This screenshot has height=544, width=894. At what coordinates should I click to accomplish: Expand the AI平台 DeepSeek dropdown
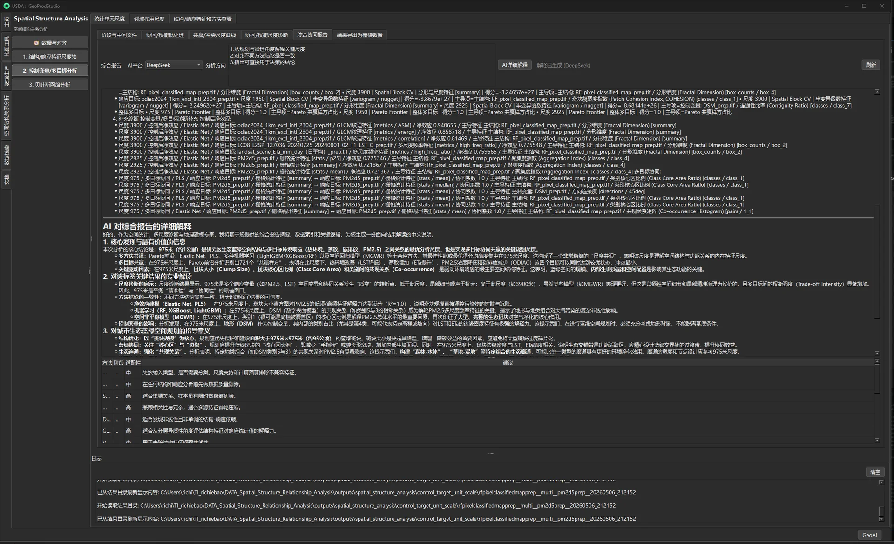point(174,65)
